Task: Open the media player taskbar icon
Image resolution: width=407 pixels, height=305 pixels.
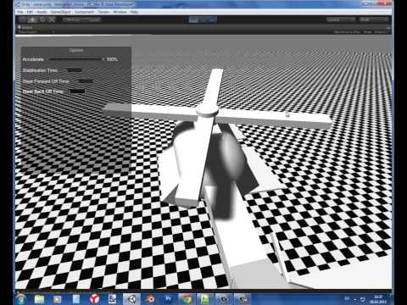Action: click(57, 299)
